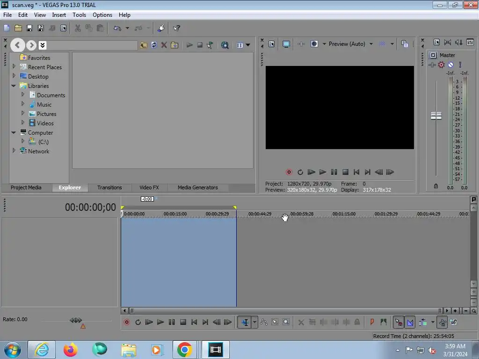Expand the Recent Places tree node
Viewport: 479px width, 359px height.
click(14, 66)
